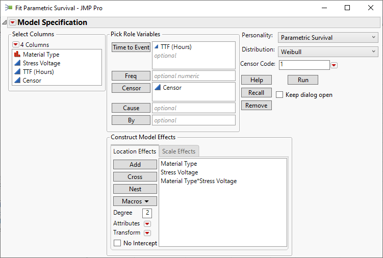Viewport: 383px width, 258px height.
Task: Open the Personality dropdown
Action: point(328,38)
